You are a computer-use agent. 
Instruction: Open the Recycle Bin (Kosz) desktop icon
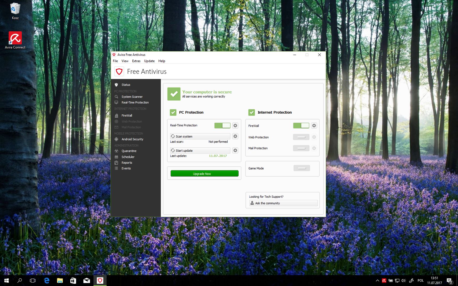coord(15,11)
